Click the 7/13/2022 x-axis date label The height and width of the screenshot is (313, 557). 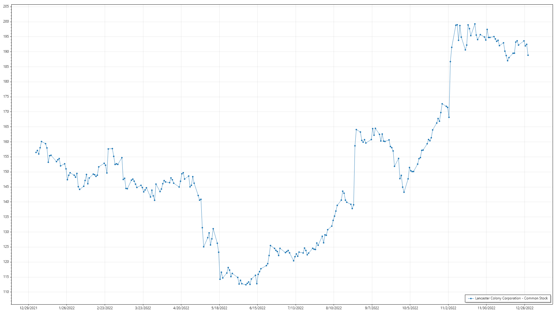296,308
